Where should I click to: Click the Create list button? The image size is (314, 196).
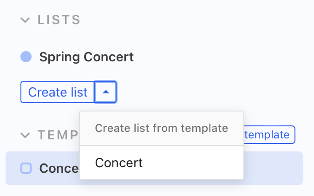click(58, 92)
